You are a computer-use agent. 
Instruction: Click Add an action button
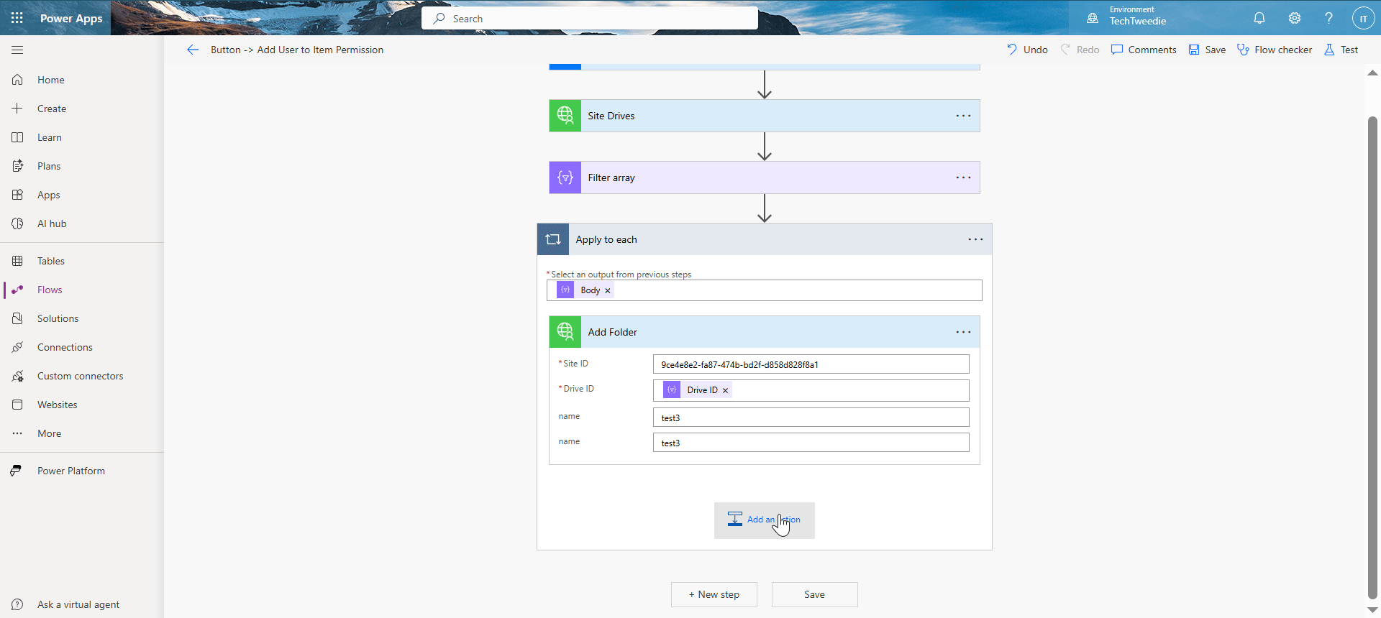point(764,520)
